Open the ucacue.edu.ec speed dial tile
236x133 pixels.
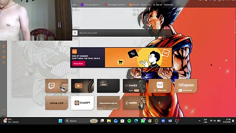[108, 103]
